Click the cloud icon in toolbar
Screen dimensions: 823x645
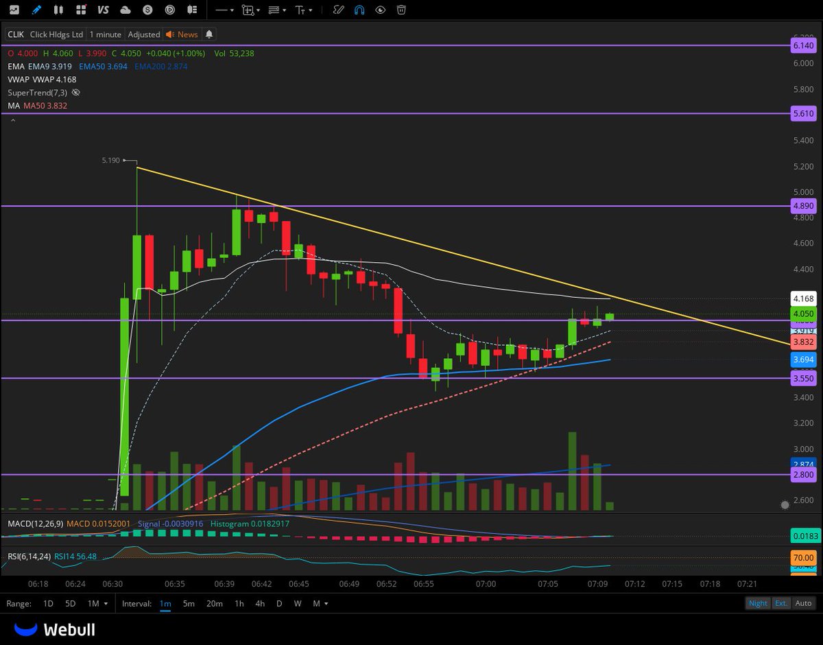[126, 10]
